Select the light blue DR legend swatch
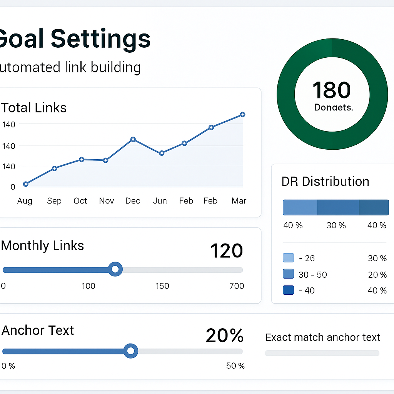 pos(288,258)
